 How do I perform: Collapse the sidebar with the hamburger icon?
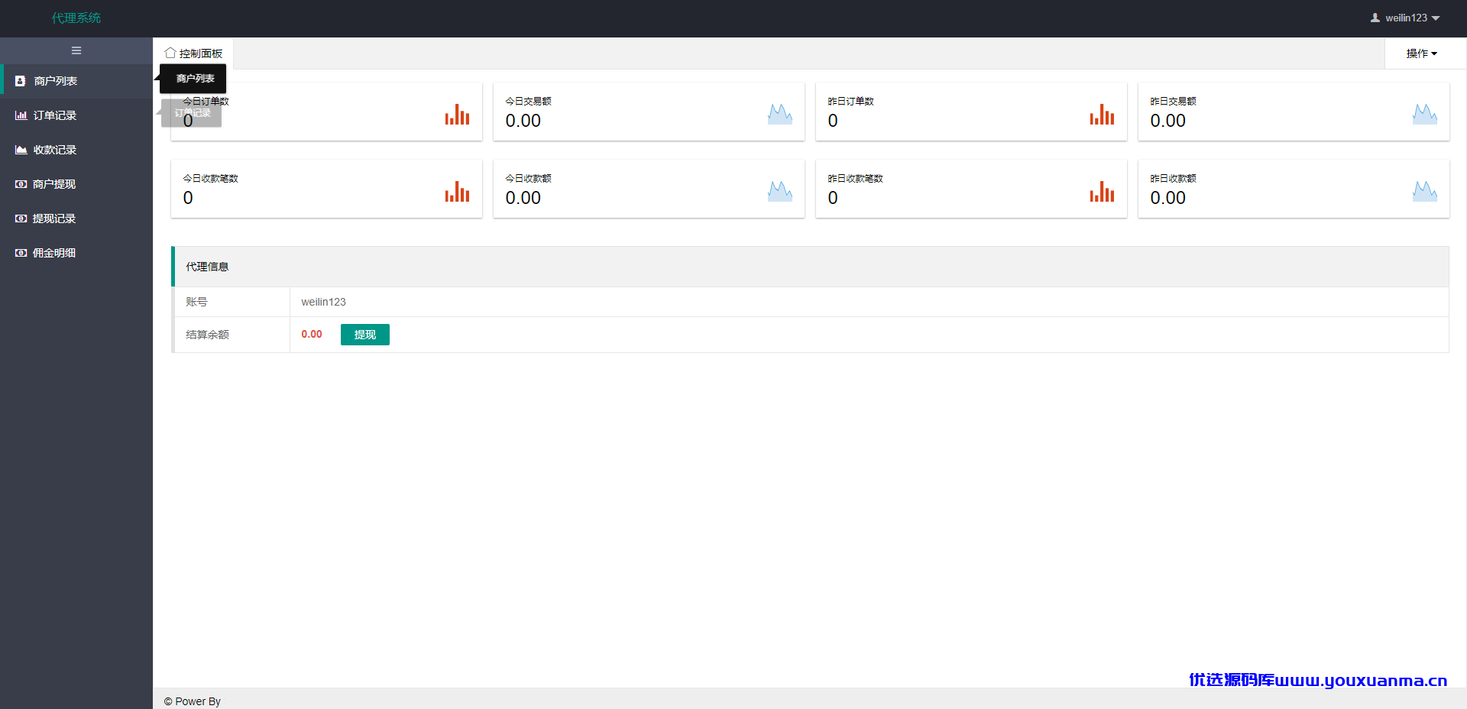coord(76,50)
